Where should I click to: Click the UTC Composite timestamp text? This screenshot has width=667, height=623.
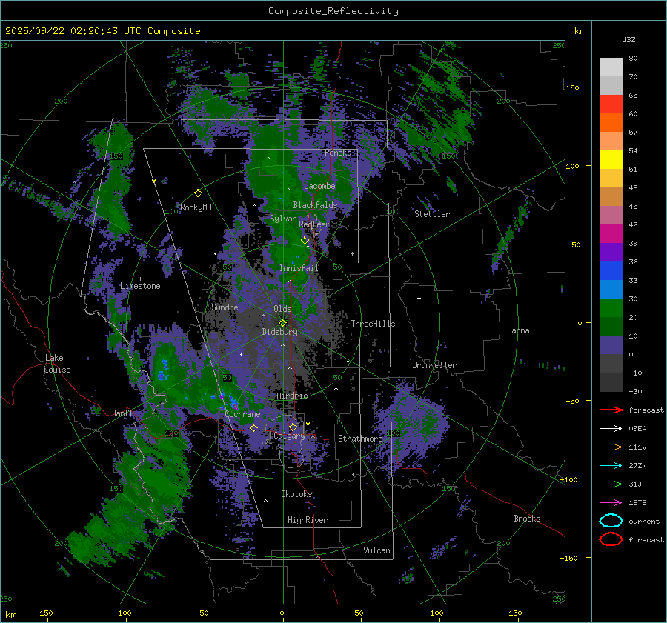(x=103, y=31)
